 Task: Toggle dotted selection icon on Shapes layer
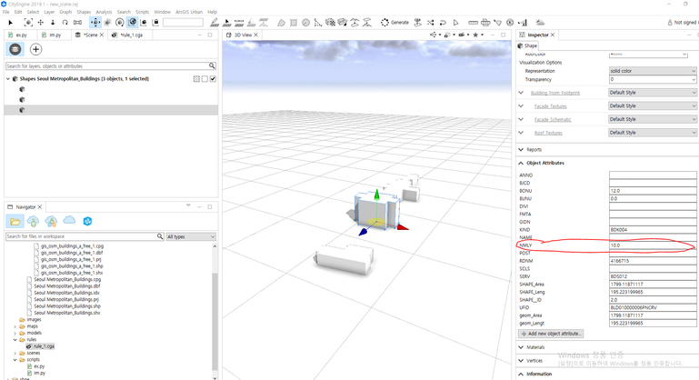(x=196, y=79)
